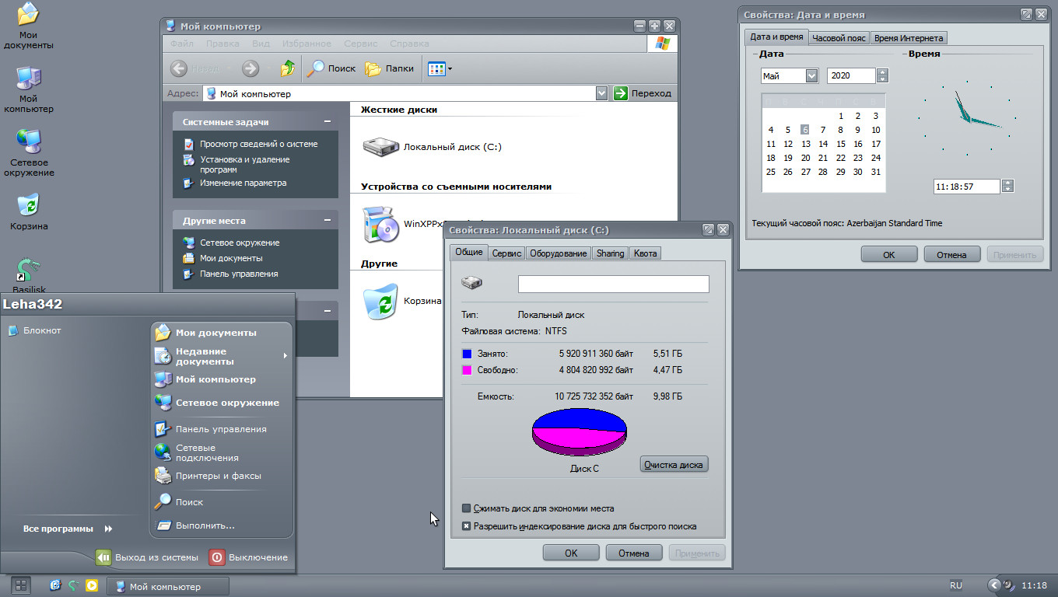The image size is (1058, 597).
Task: Open Сетевое окружение in start menu
Action: 221,403
